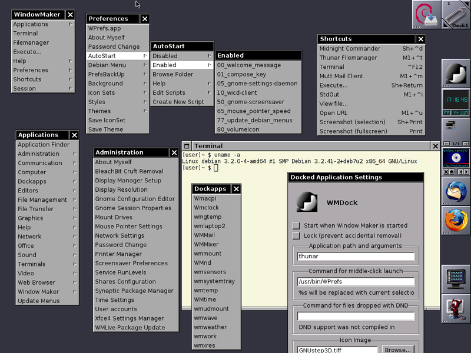Viewport: 471px width, 353px height.
Task: Click the monitor icon in the dock
Action: 456,279
